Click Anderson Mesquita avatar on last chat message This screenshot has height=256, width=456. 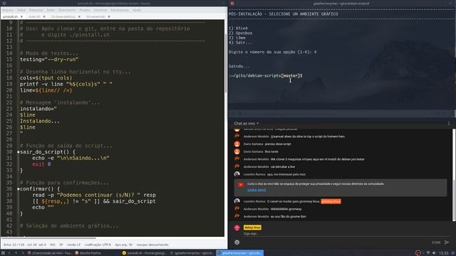click(237, 216)
